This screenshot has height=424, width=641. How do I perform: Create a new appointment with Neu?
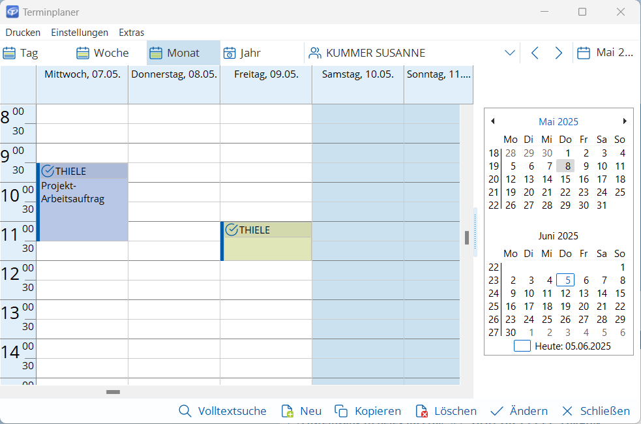(x=301, y=411)
